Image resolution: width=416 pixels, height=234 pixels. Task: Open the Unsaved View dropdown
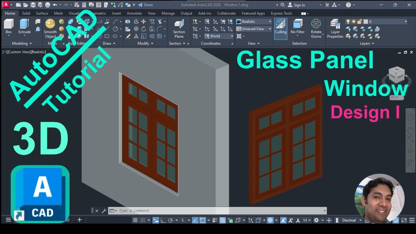[254, 29]
